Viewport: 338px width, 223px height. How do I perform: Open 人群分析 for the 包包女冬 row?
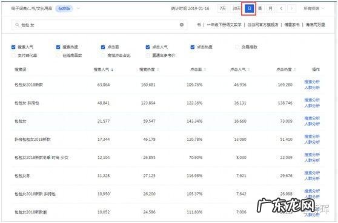click(x=312, y=179)
